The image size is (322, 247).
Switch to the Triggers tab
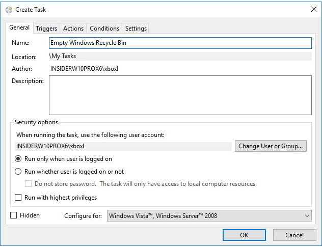(x=46, y=29)
